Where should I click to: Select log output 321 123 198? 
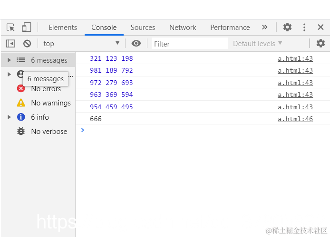pos(111,58)
